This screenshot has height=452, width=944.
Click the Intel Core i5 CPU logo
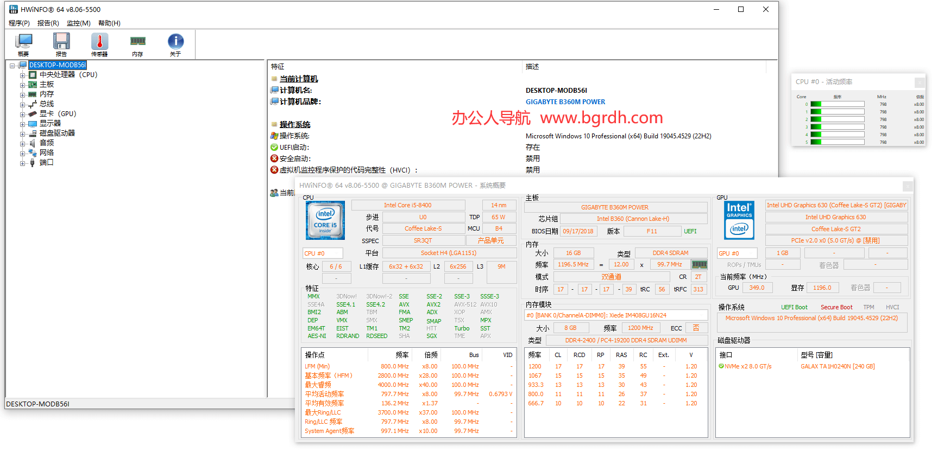325,220
